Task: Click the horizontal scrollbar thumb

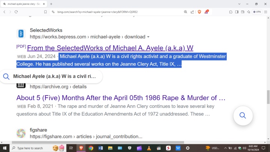Action: (98, 142)
